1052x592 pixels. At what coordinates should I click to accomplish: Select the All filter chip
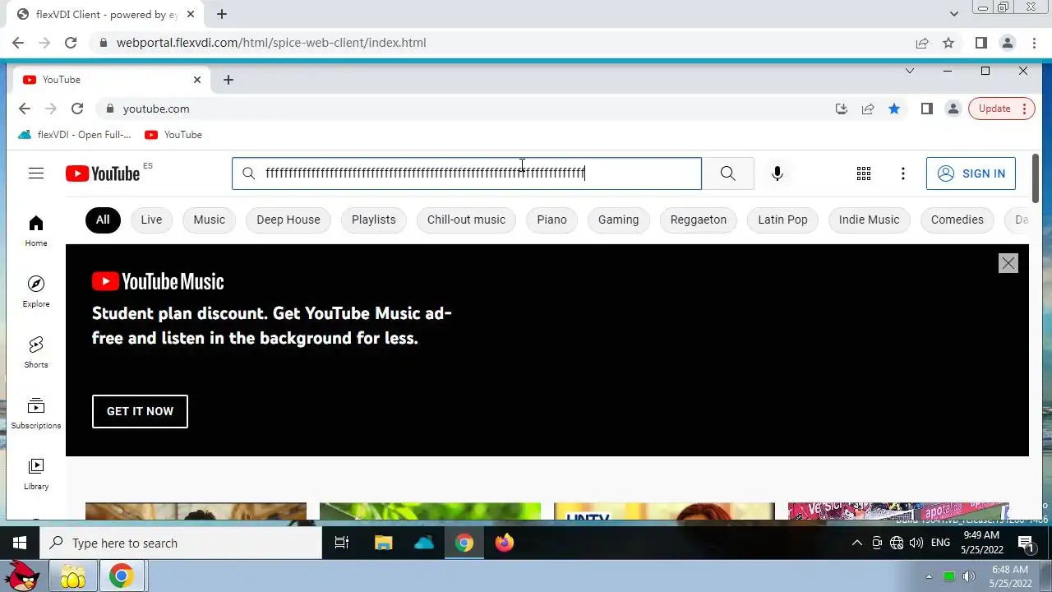point(103,220)
